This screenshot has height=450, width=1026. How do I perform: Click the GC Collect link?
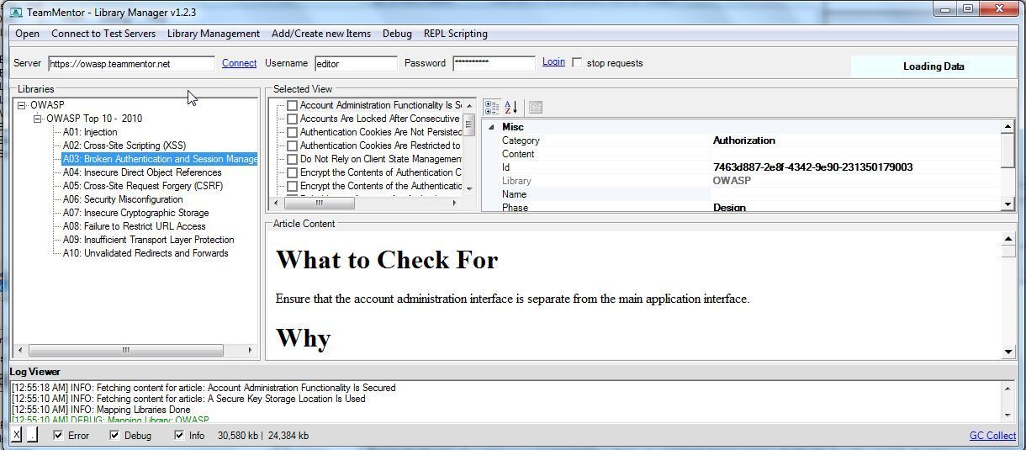coord(992,436)
